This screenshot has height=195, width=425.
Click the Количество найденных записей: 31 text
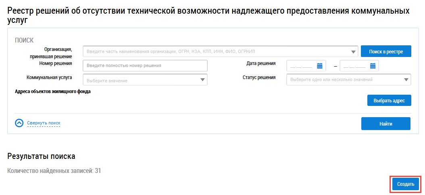(54, 171)
